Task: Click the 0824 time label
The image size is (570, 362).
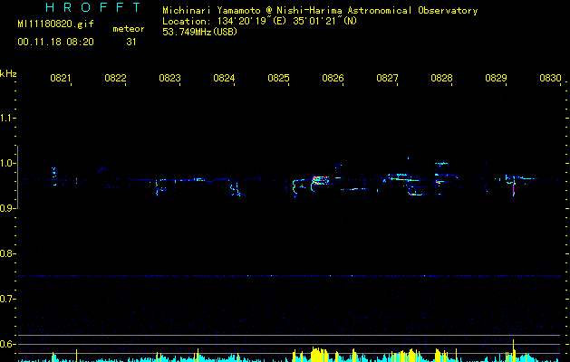Action: (224, 79)
